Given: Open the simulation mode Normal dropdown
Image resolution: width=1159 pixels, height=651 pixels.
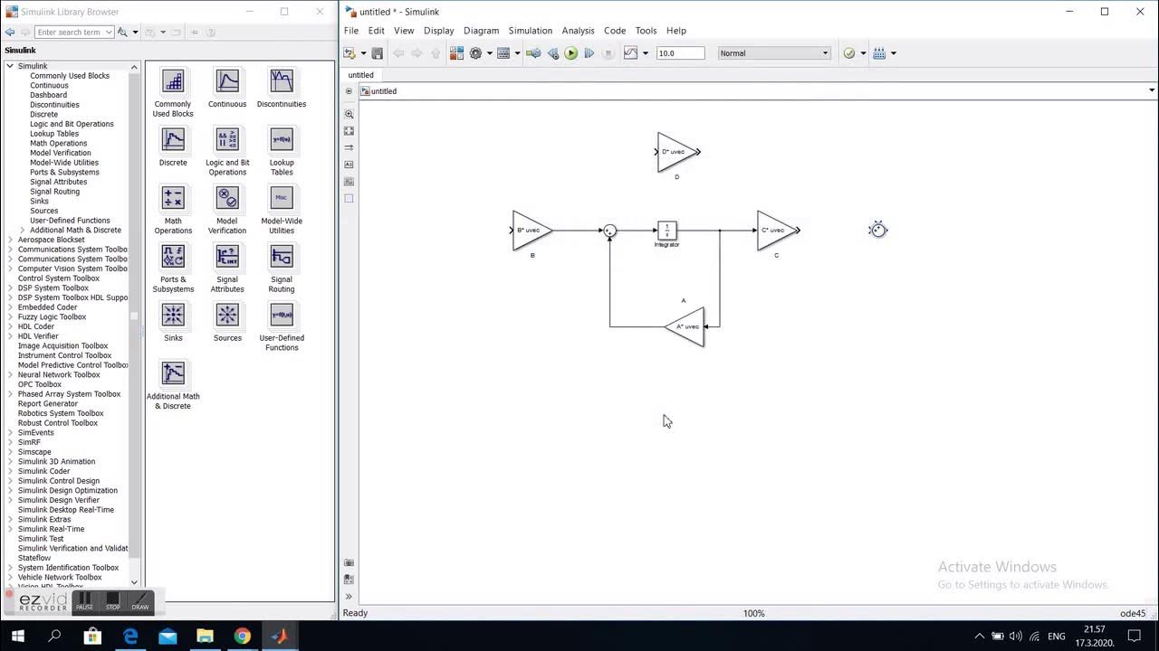Looking at the screenshot, I should point(774,53).
